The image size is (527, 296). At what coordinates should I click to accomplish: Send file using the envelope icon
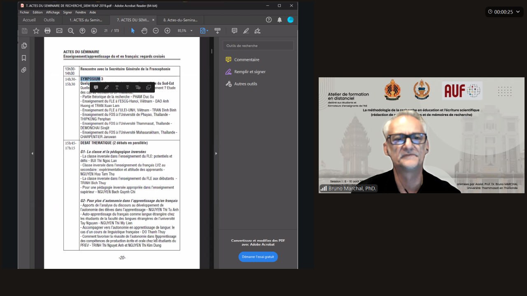point(59,31)
